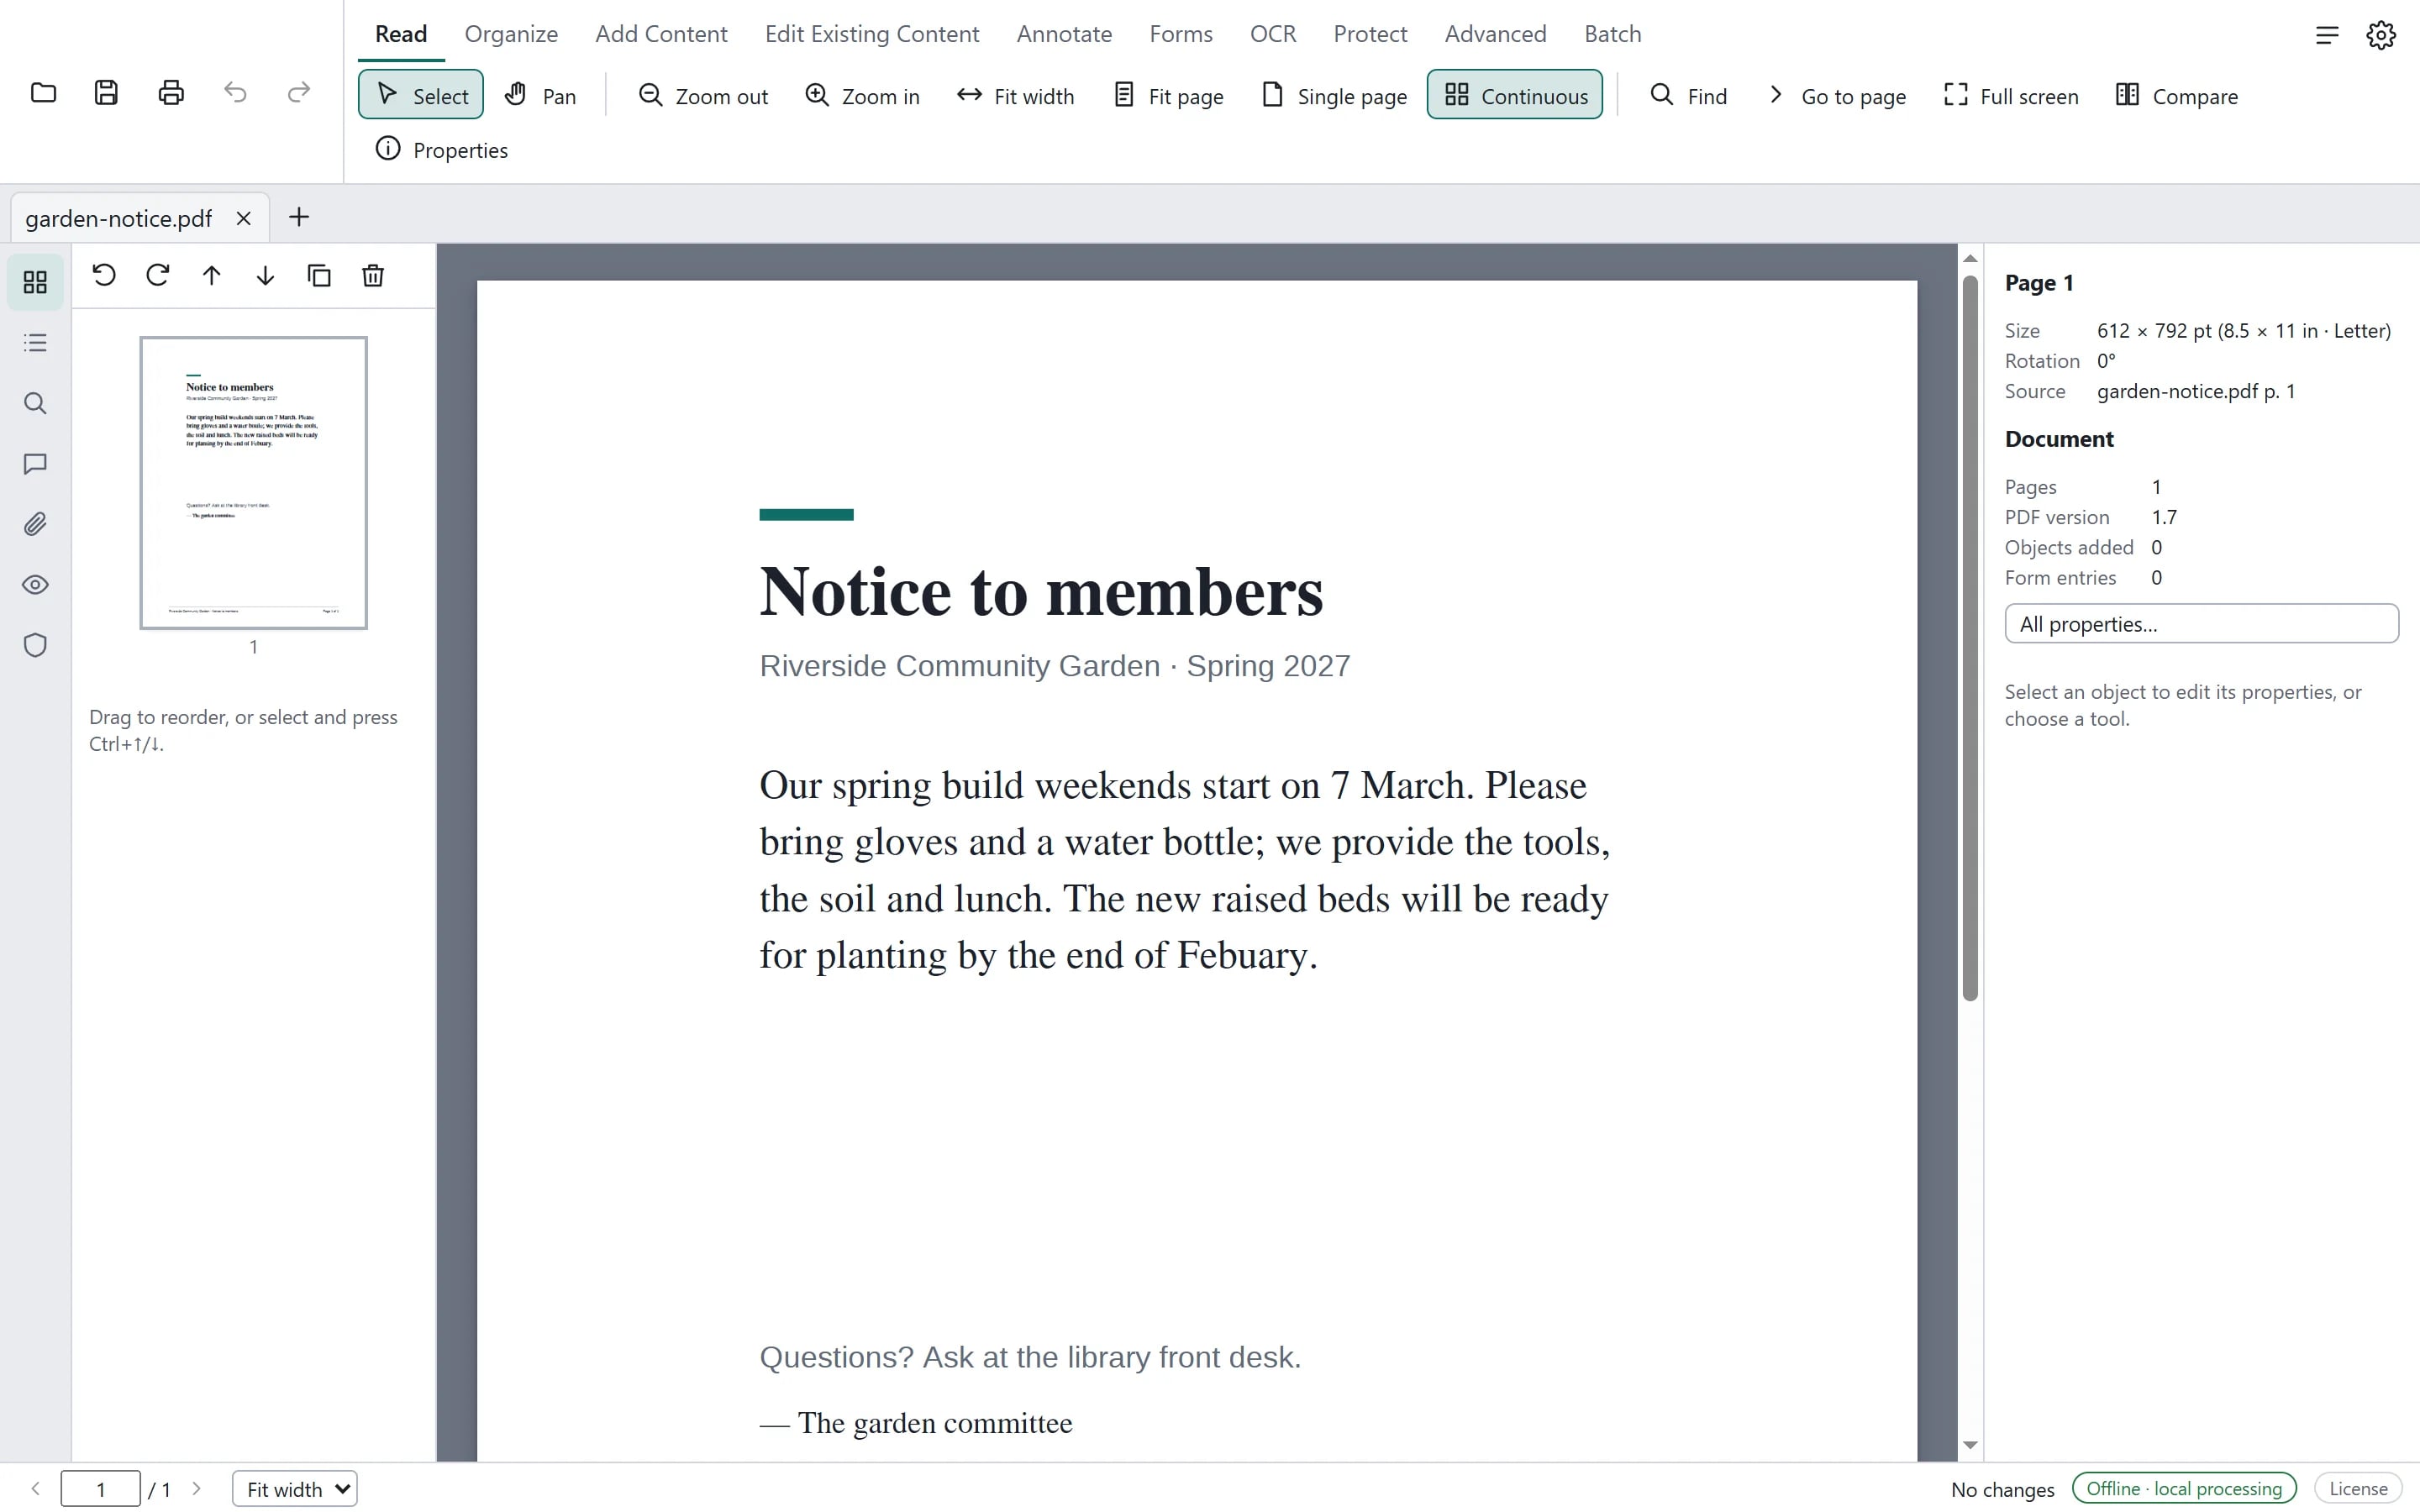Open the outline list sidebar panel
The height and width of the screenshot is (1512, 2420).
[35, 343]
